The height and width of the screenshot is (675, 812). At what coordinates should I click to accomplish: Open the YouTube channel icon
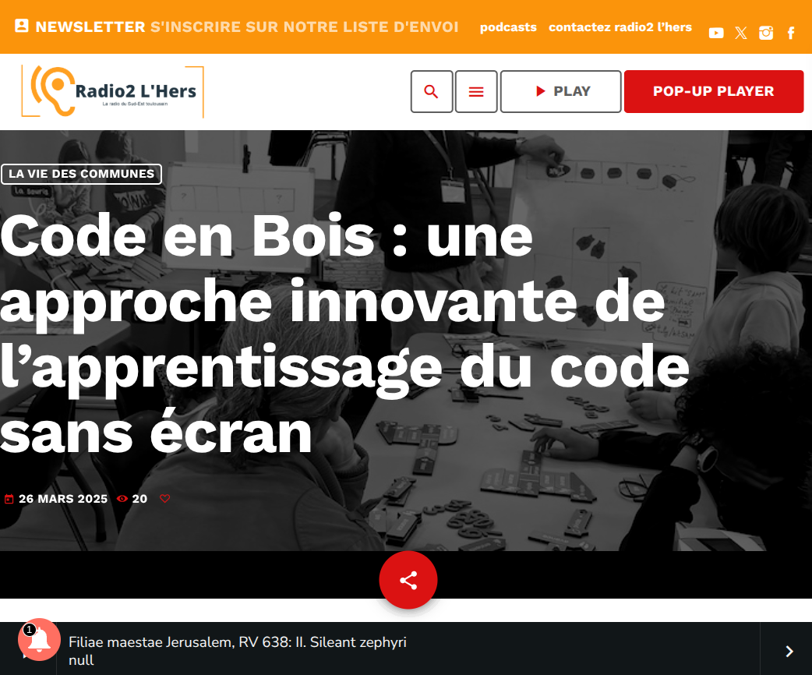coord(715,34)
